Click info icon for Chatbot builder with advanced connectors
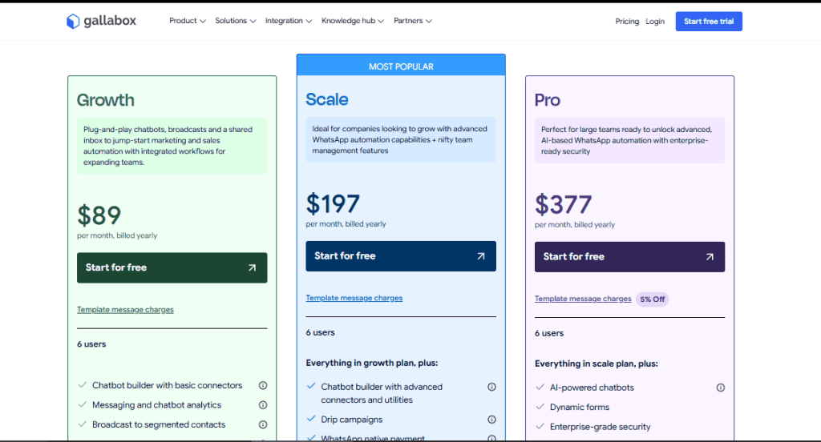 point(491,387)
